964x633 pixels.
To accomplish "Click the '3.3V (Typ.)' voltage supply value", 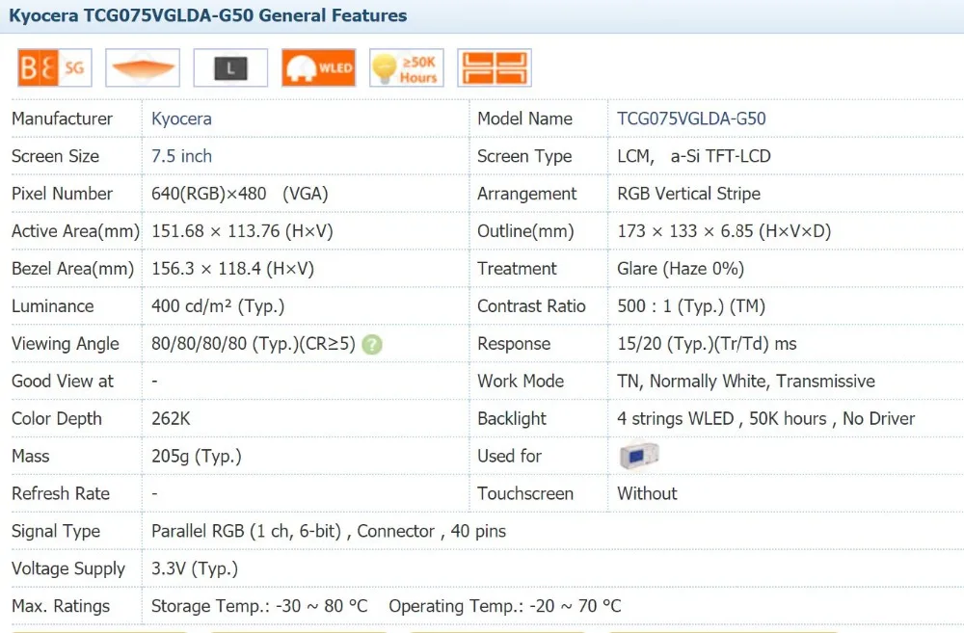I will click(x=195, y=568).
